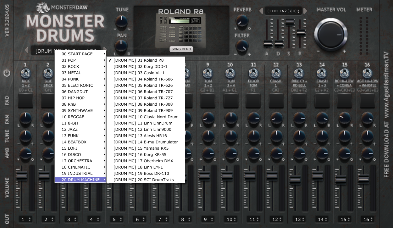Toggle the channel 14 CRASH 2+3 switch
Screen dimensions: 393x228
(322, 74)
